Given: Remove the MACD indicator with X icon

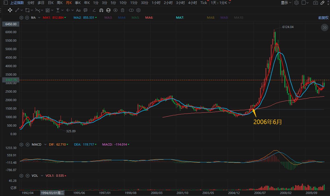Looking at the screenshot, I should click(x=27, y=144).
